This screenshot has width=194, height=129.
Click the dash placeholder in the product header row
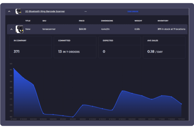tap(86, 12)
